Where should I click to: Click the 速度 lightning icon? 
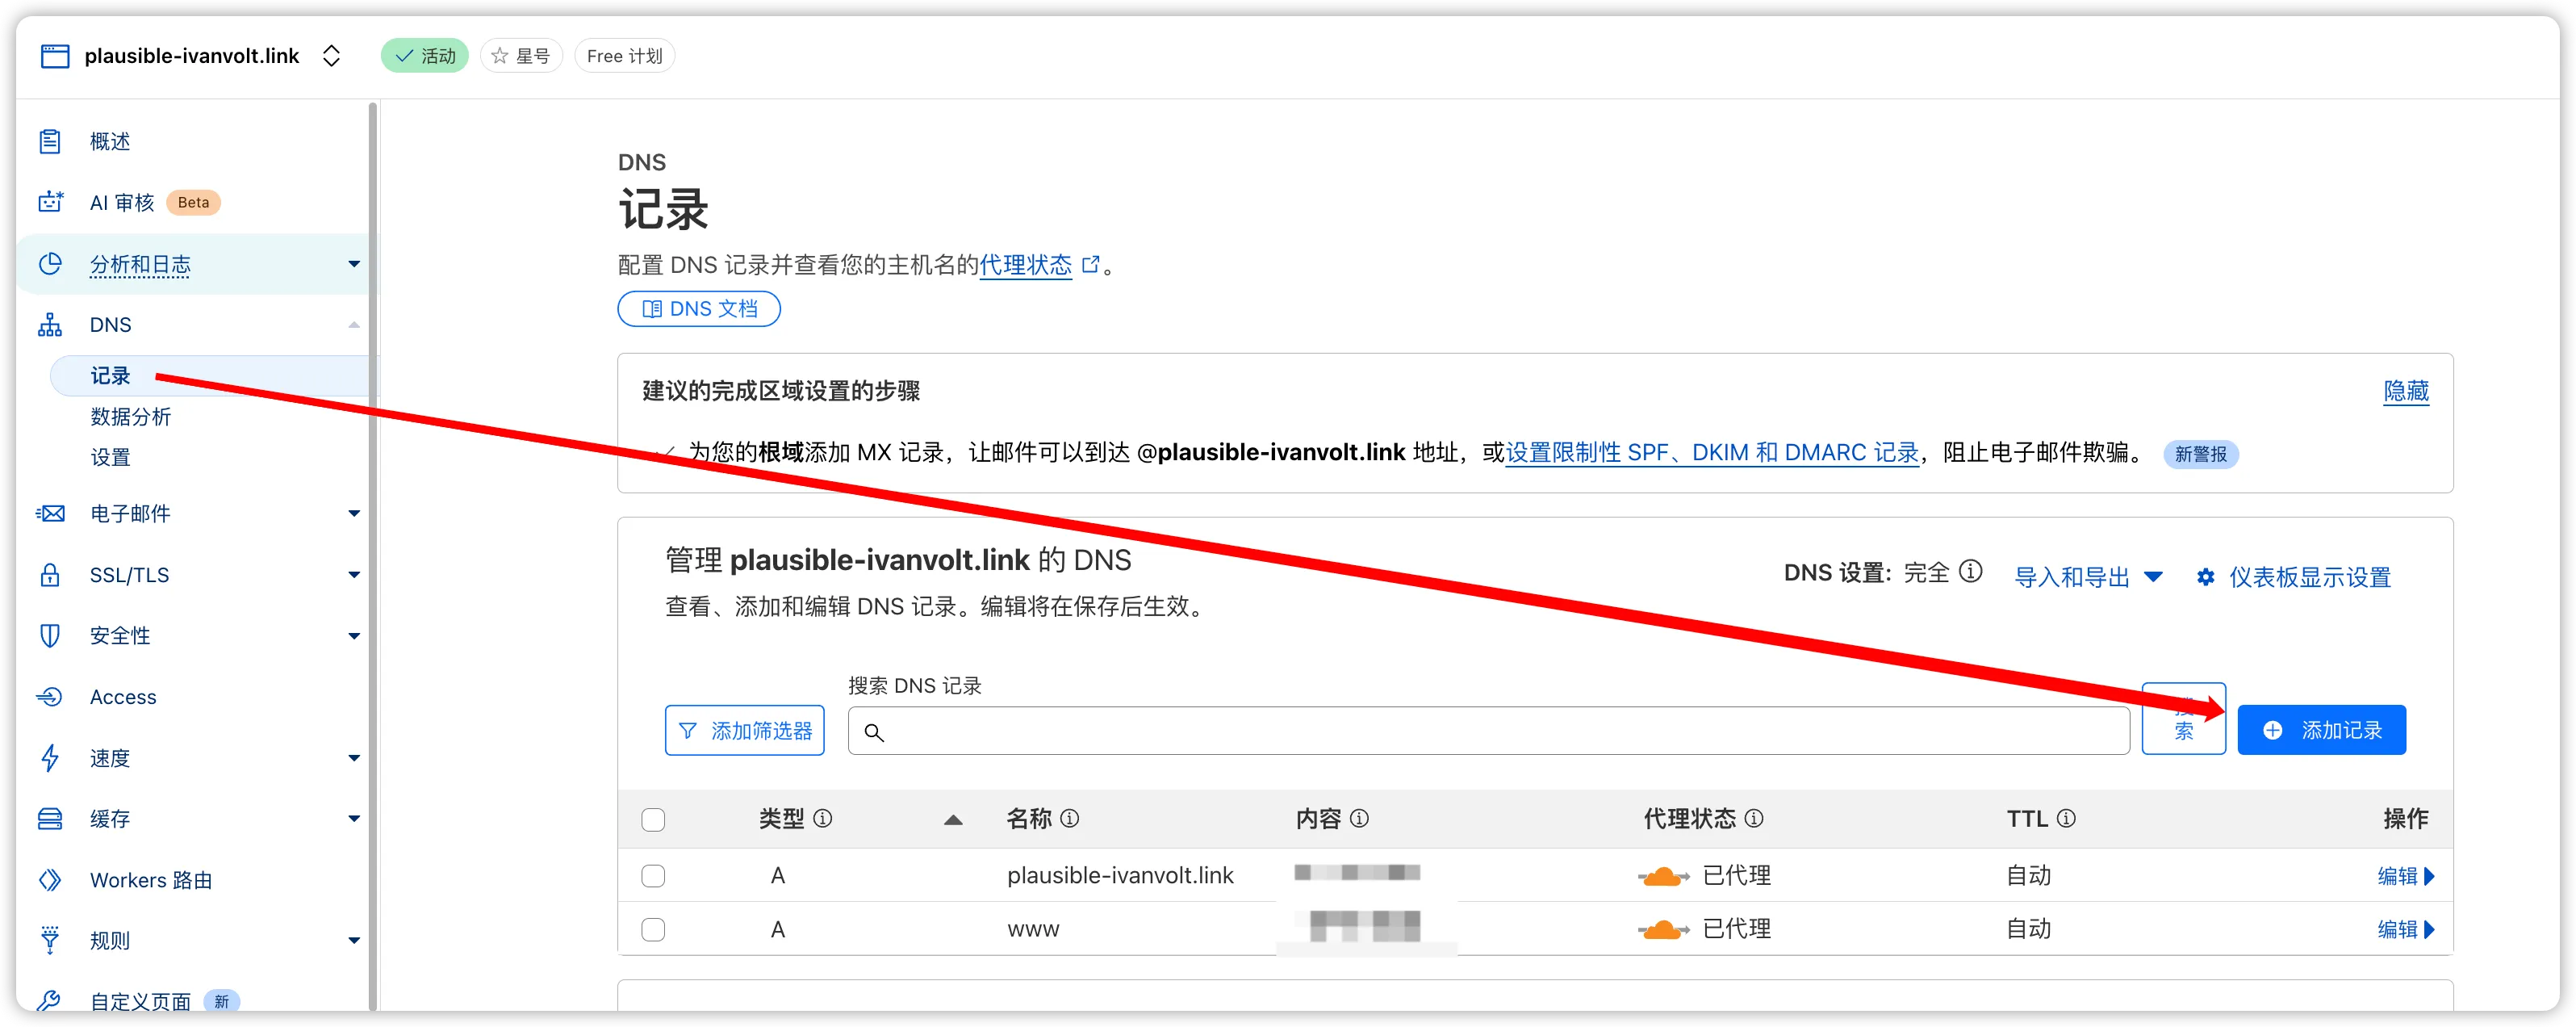(x=50, y=758)
